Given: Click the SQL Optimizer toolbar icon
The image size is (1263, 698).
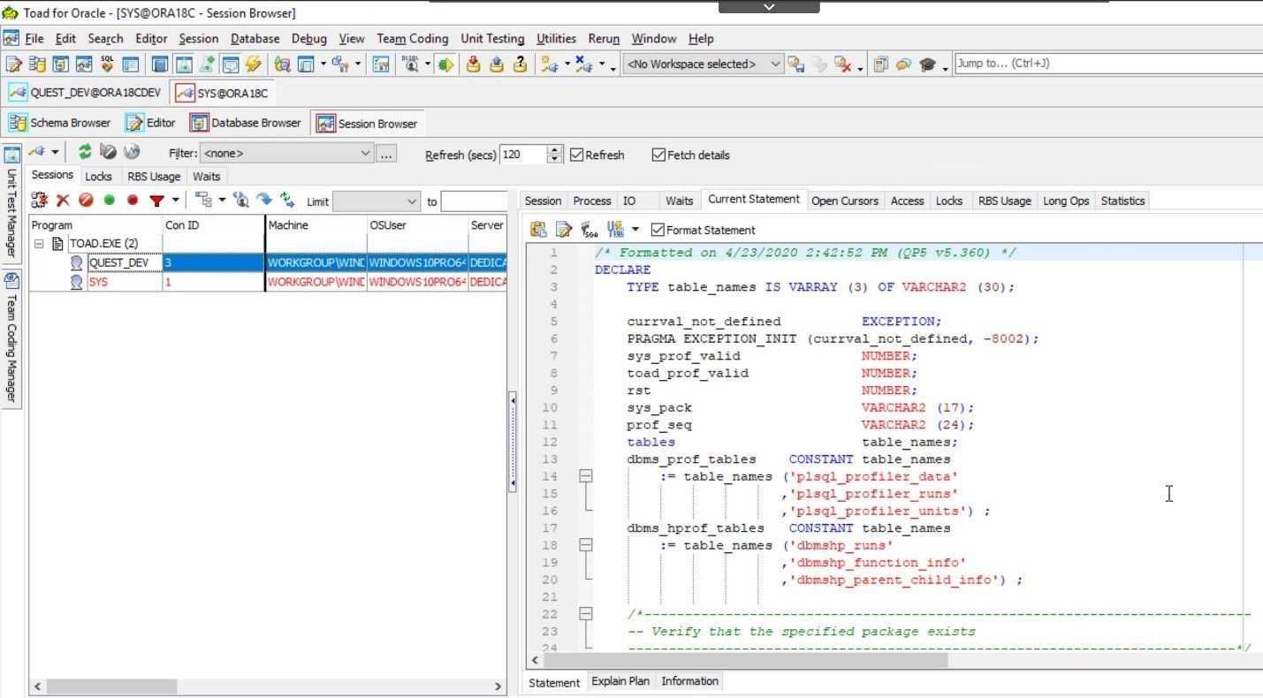Looking at the screenshot, I should (107, 64).
